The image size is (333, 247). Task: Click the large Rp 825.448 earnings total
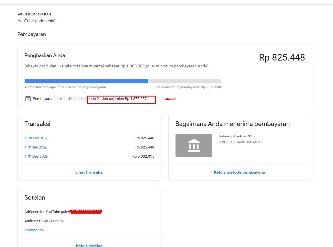282,57
